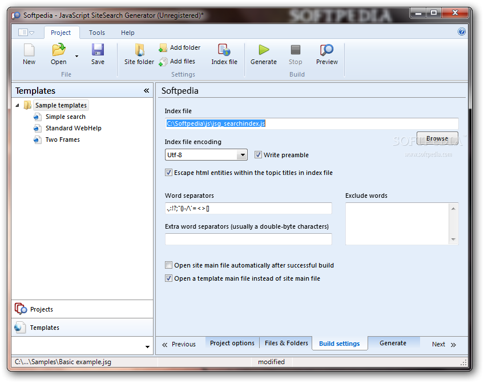This screenshot has height=383, width=484.
Task: Select the Standard WebHelp template
Action: 74,128
